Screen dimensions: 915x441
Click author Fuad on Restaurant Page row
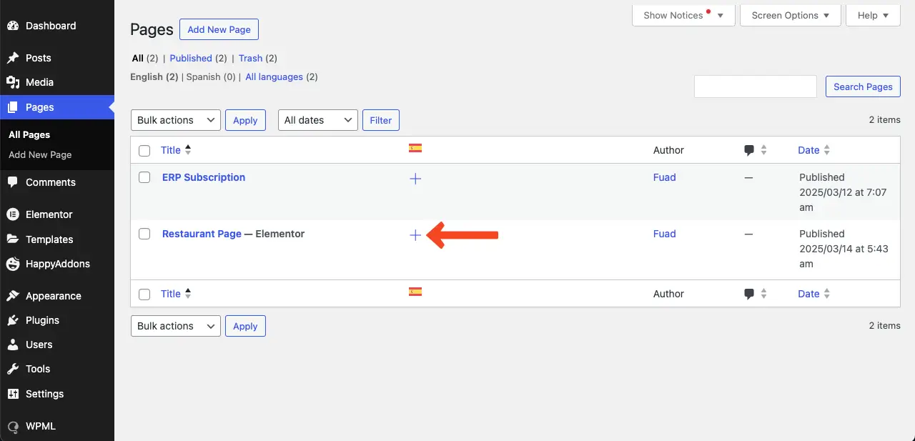pyautogui.click(x=664, y=234)
